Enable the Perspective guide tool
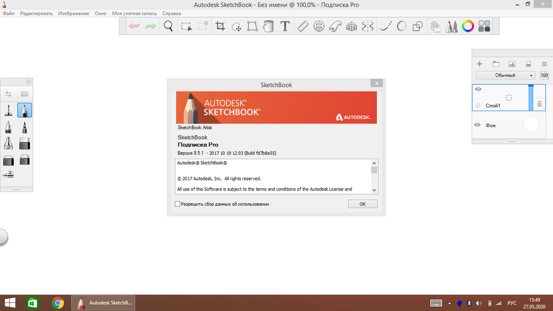 tap(352, 26)
